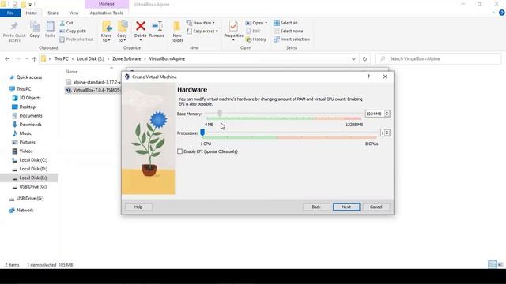The width and height of the screenshot is (506, 284).
Task: Click the Edit ribbon icon
Action: [x=253, y=32]
